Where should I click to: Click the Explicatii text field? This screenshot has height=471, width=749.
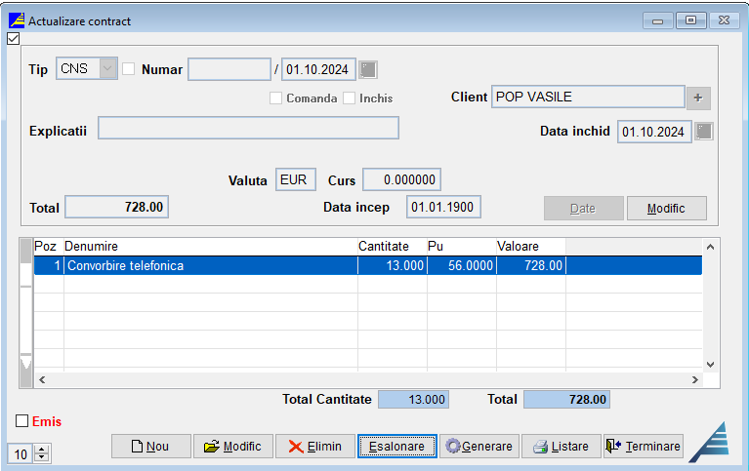[x=248, y=129]
